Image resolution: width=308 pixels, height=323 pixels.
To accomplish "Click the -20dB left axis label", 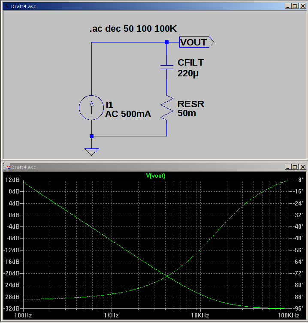I will 12,273.
